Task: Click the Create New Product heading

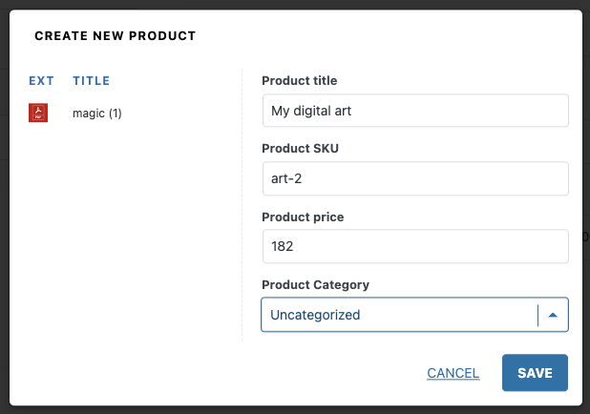Action: [115, 36]
